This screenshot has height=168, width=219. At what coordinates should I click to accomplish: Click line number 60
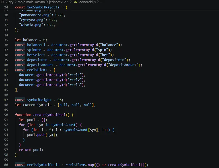pos(6,165)
